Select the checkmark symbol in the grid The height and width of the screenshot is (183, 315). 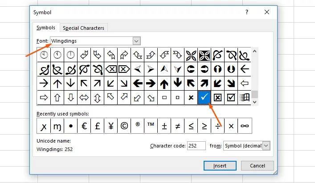pyautogui.click(x=204, y=97)
